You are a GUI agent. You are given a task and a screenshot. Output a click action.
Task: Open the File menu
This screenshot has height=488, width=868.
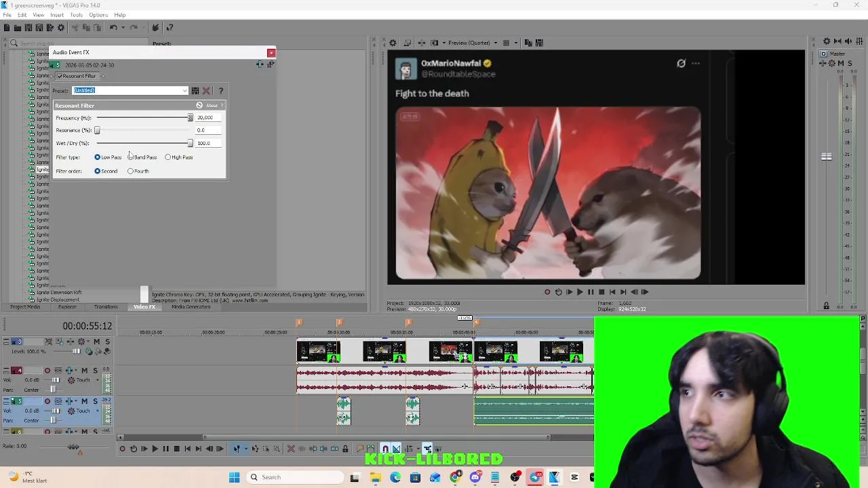pos(7,15)
